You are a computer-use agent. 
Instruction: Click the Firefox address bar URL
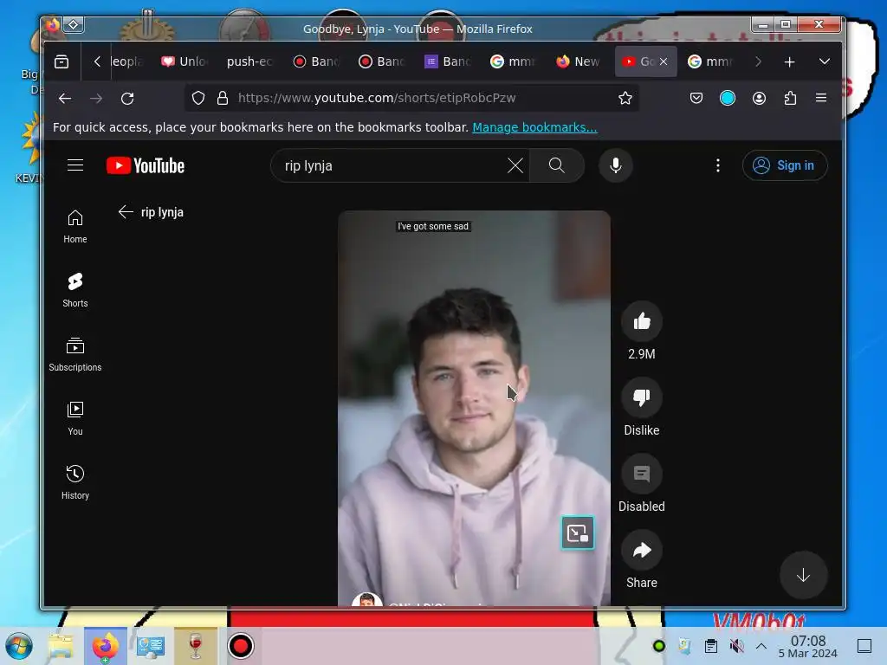[377, 98]
